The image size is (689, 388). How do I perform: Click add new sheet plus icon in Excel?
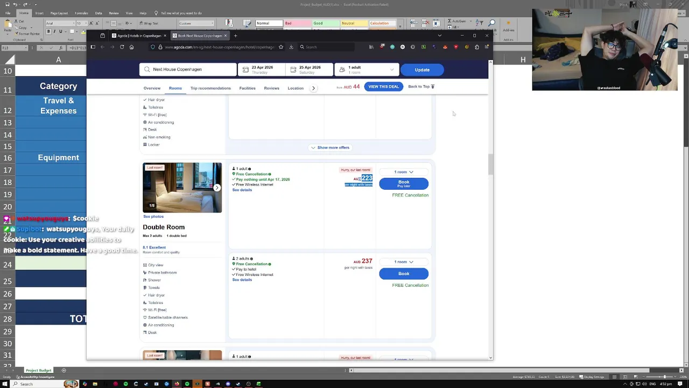64,370
